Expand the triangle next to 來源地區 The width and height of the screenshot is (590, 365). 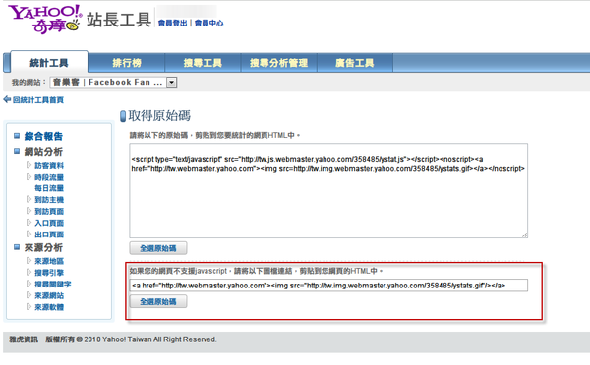29,260
